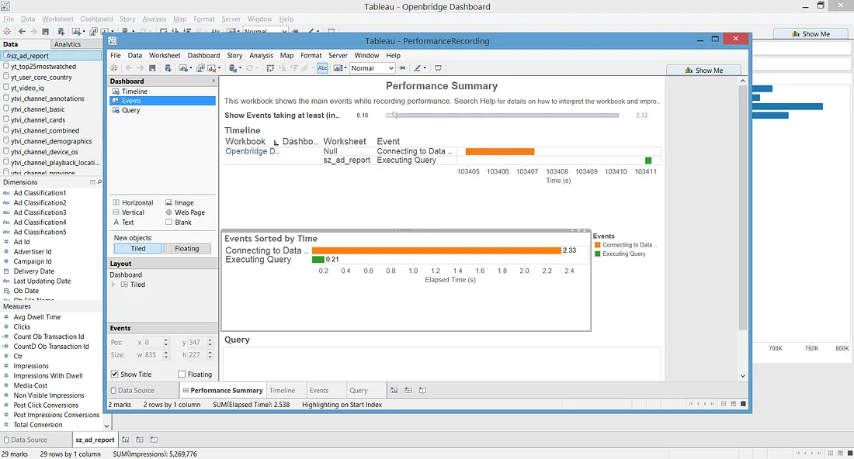Click the Presentation Mode toolbar icon
Viewport: 854px width, 459px height.
438,68
